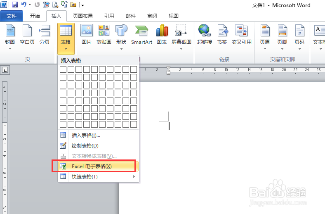Choose 插入表格(I)... menu item
Screen dimensions: 325x214
click(98, 136)
